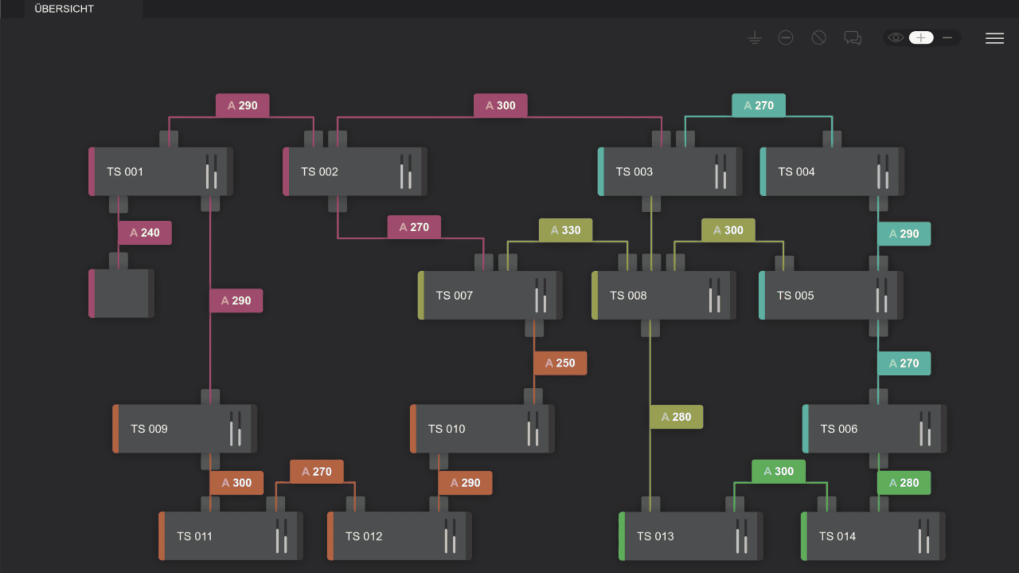Viewport: 1019px width, 573px height.
Task: Click the A 330 olive cable label
Action: point(566,230)
